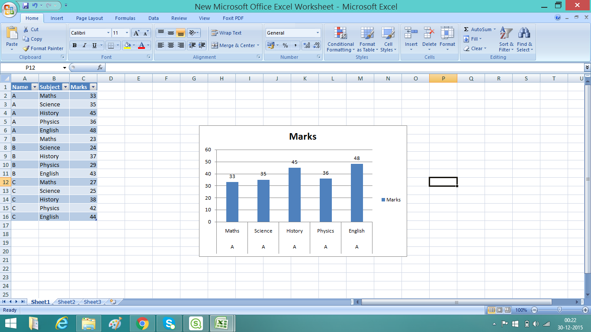591x332 pixels.
Task: Toggle bold formatting
Action: [74, 45]
